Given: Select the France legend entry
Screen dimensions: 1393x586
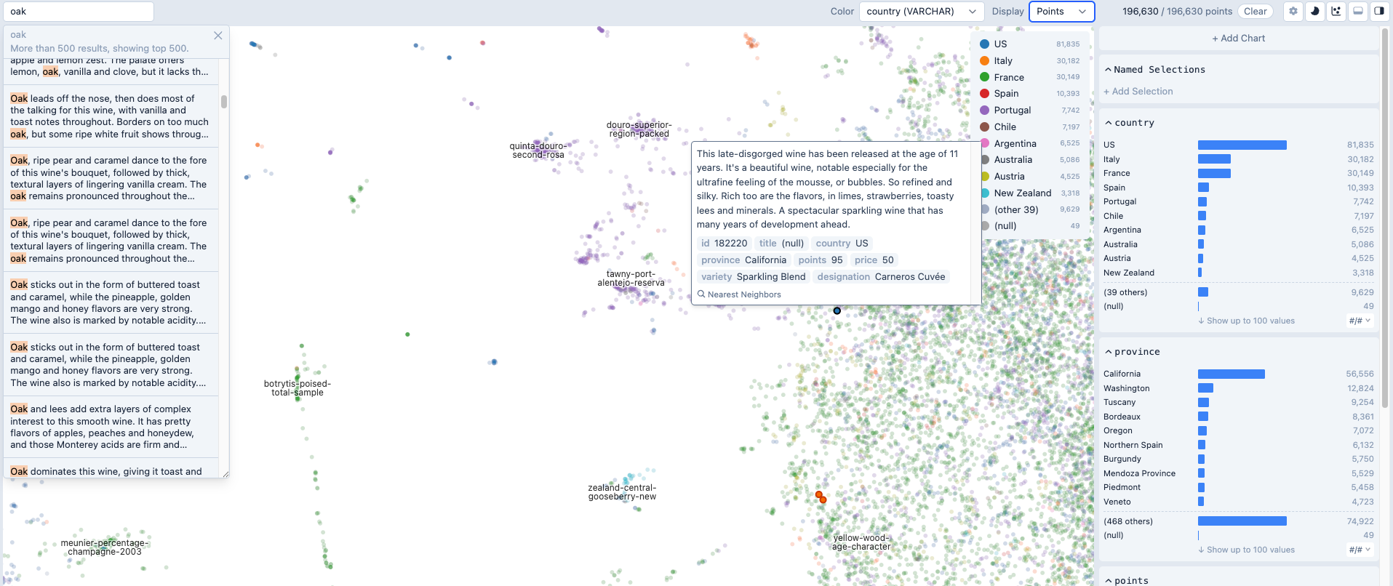Looking at the screenshot, I should (x=1008, y=77).
